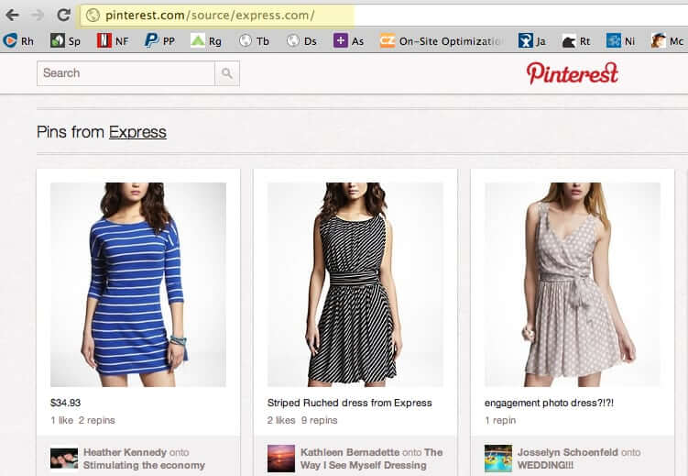Open the blue striped dress pin
This screenshot has width=688, height=476.
coord(138,284)
